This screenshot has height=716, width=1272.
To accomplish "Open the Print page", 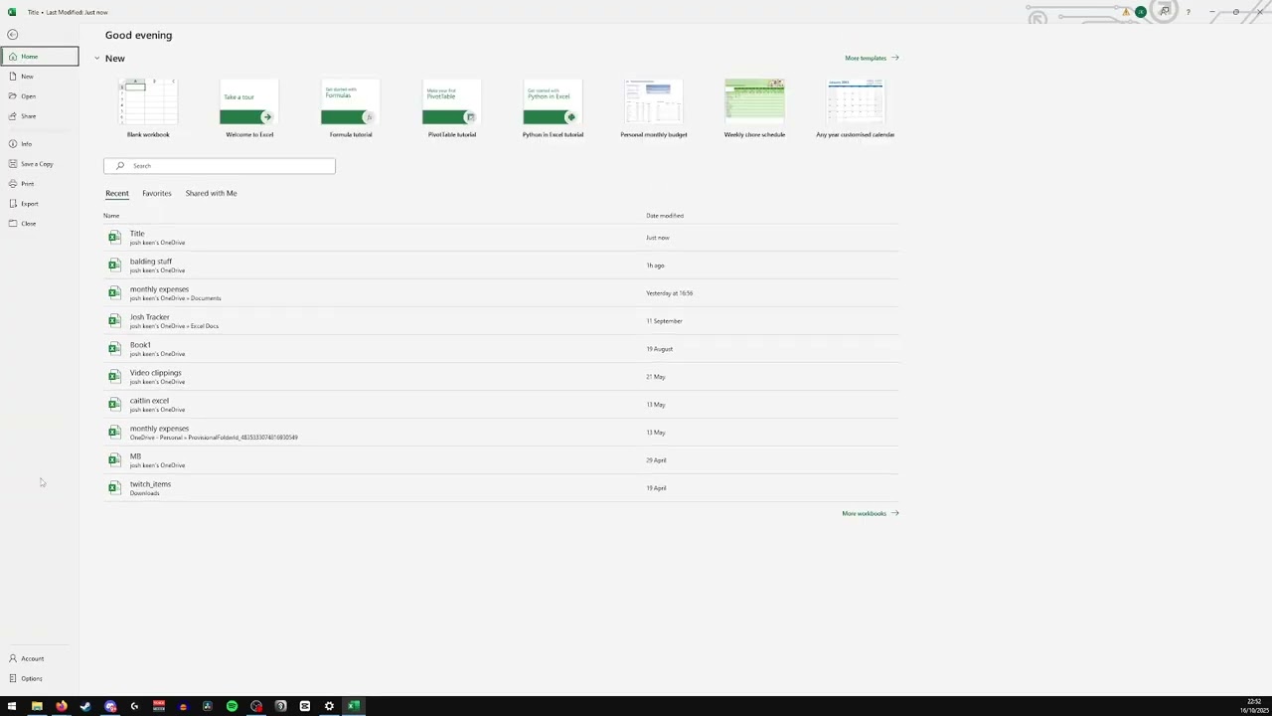I will tap(40, 184).
